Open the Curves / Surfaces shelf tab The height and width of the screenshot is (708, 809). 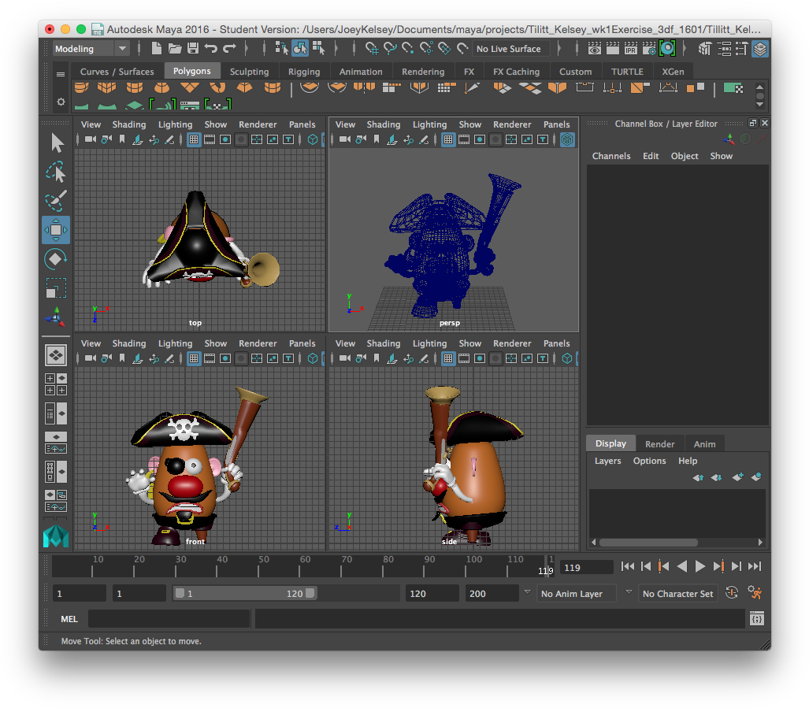click(x=117, y=72)
